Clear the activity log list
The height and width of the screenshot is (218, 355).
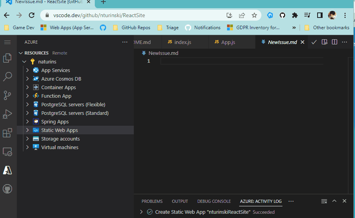click(x=324, y=201)
